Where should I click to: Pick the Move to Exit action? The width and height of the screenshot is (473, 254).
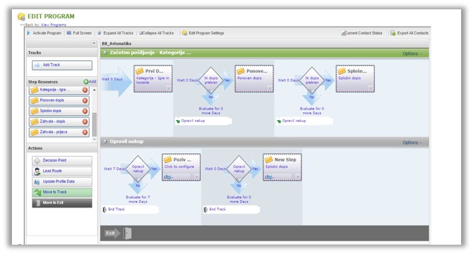[62, 203]
